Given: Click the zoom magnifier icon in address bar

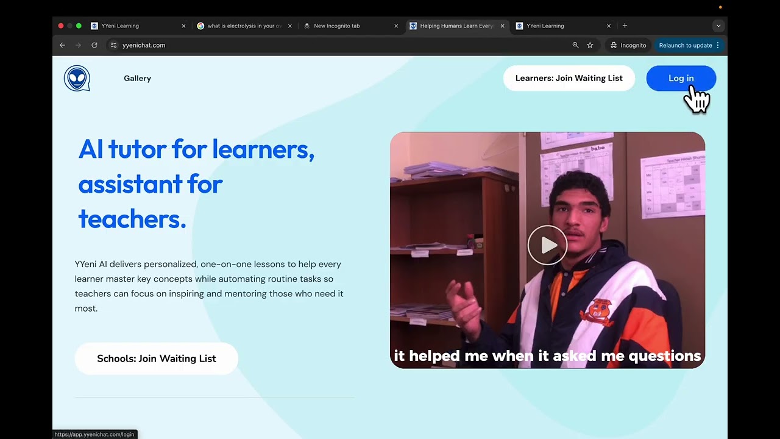Looking at the screenshot, I should coord(575,45).
